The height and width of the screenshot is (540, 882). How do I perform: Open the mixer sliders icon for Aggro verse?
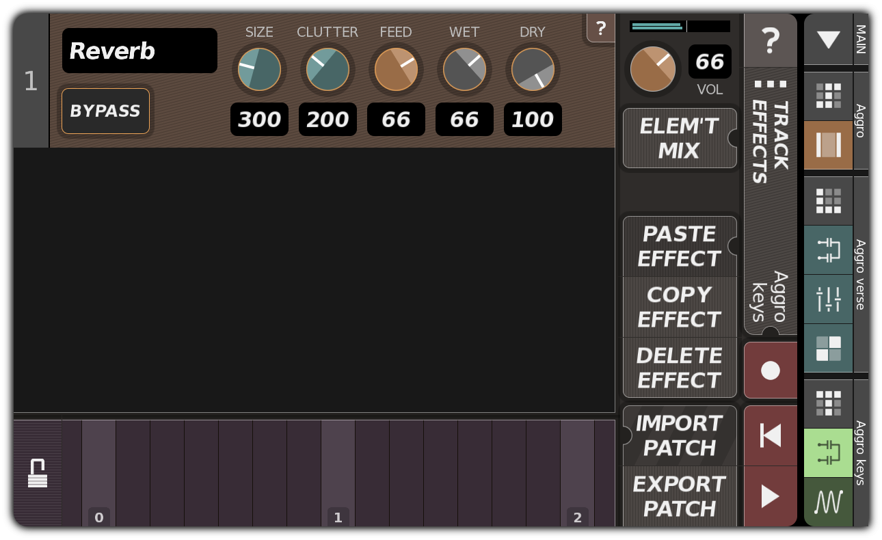pyautogui.click(x=828, y=299)
